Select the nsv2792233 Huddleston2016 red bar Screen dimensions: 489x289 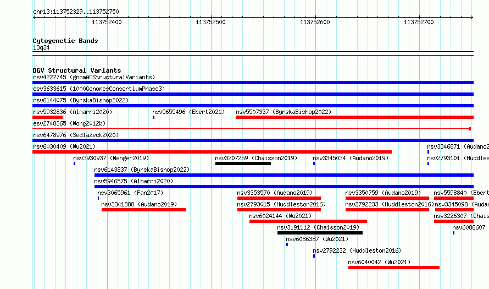pos(387,210)
